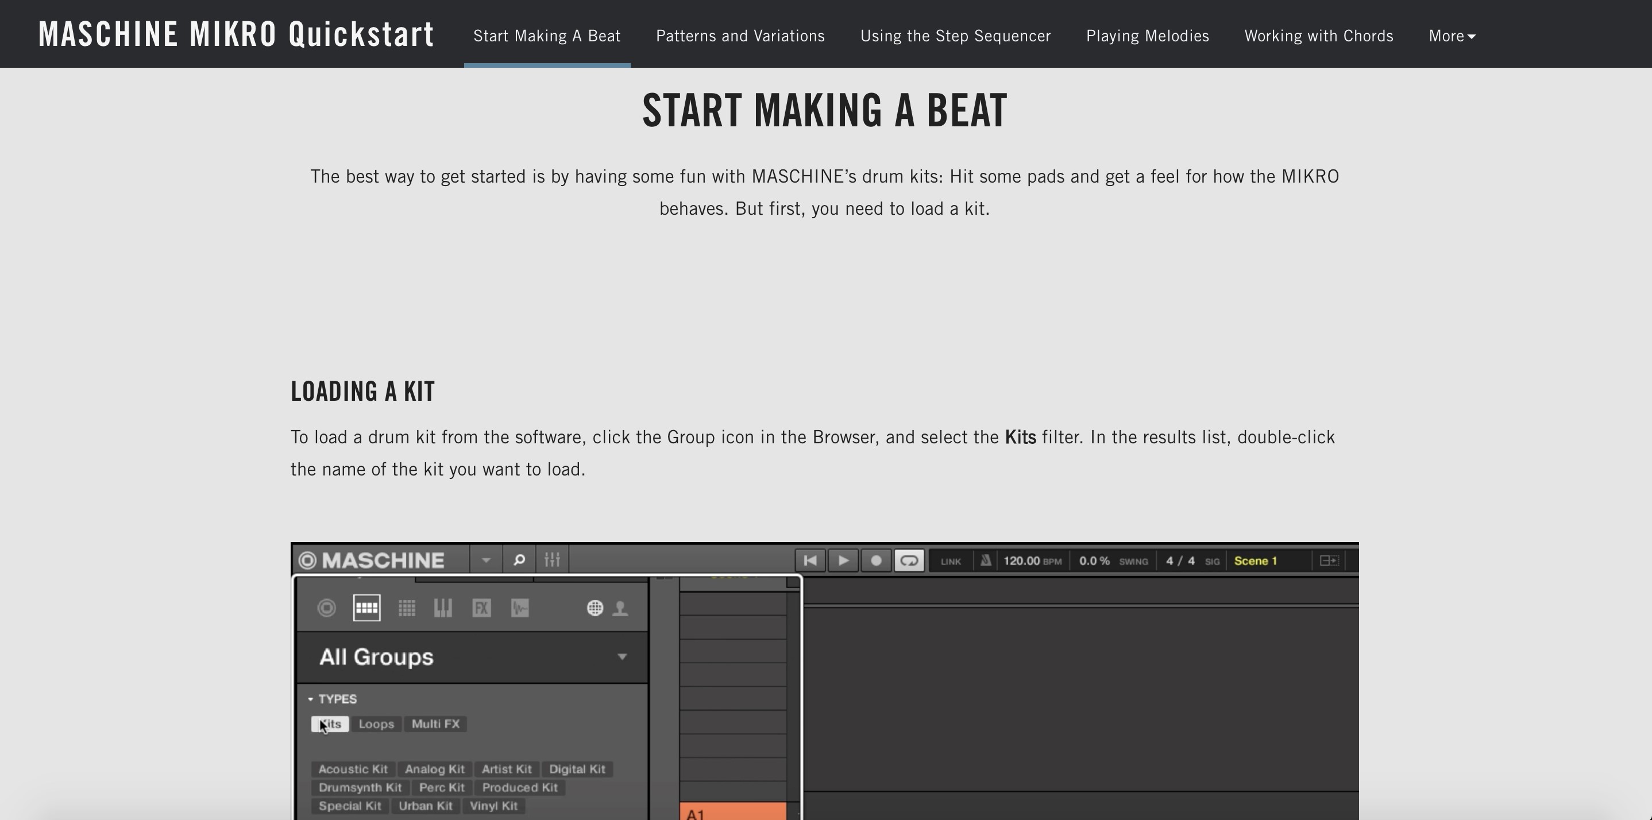1652x820 pixels.
Task: Toggle the Produced Kit subtype filter
Action: 520,788
